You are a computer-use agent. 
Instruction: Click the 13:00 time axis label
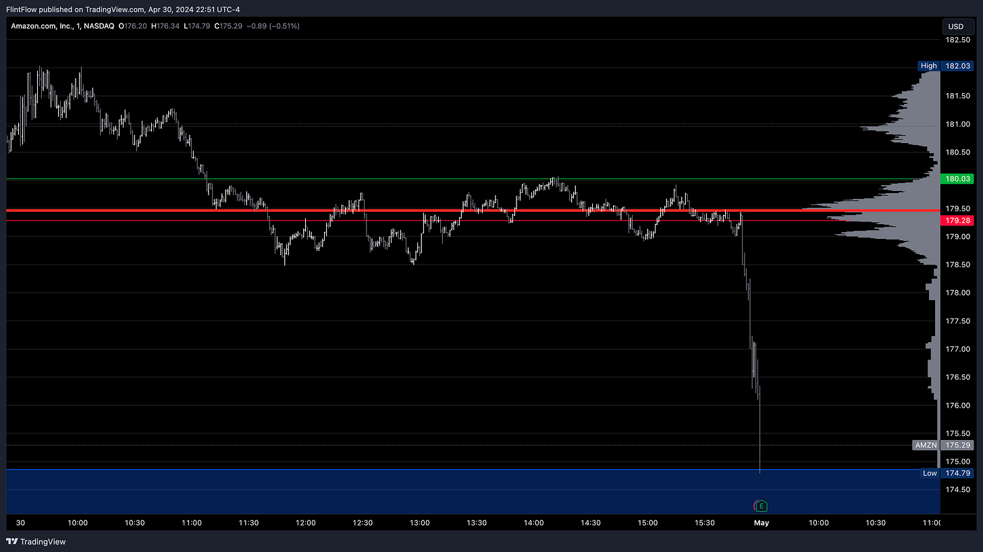point(420,523)
